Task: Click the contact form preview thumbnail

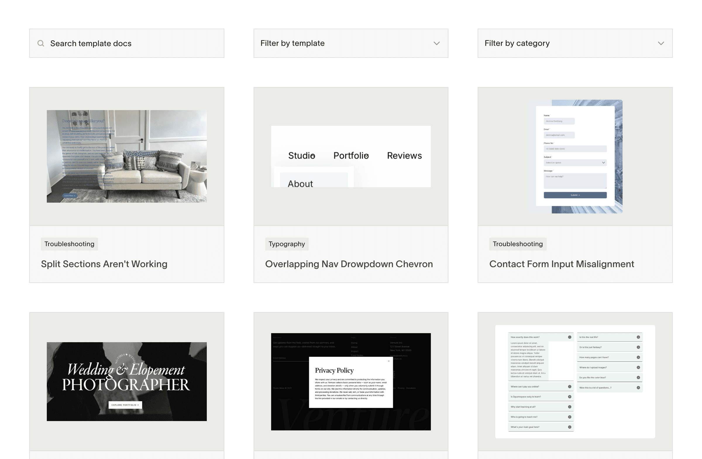Action: [575, 156]
